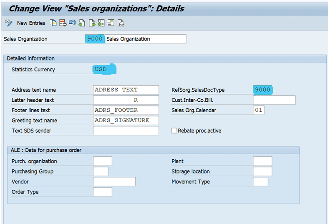Click the Greeting text name ADRS_SIGNATURE field

(126, 121)
